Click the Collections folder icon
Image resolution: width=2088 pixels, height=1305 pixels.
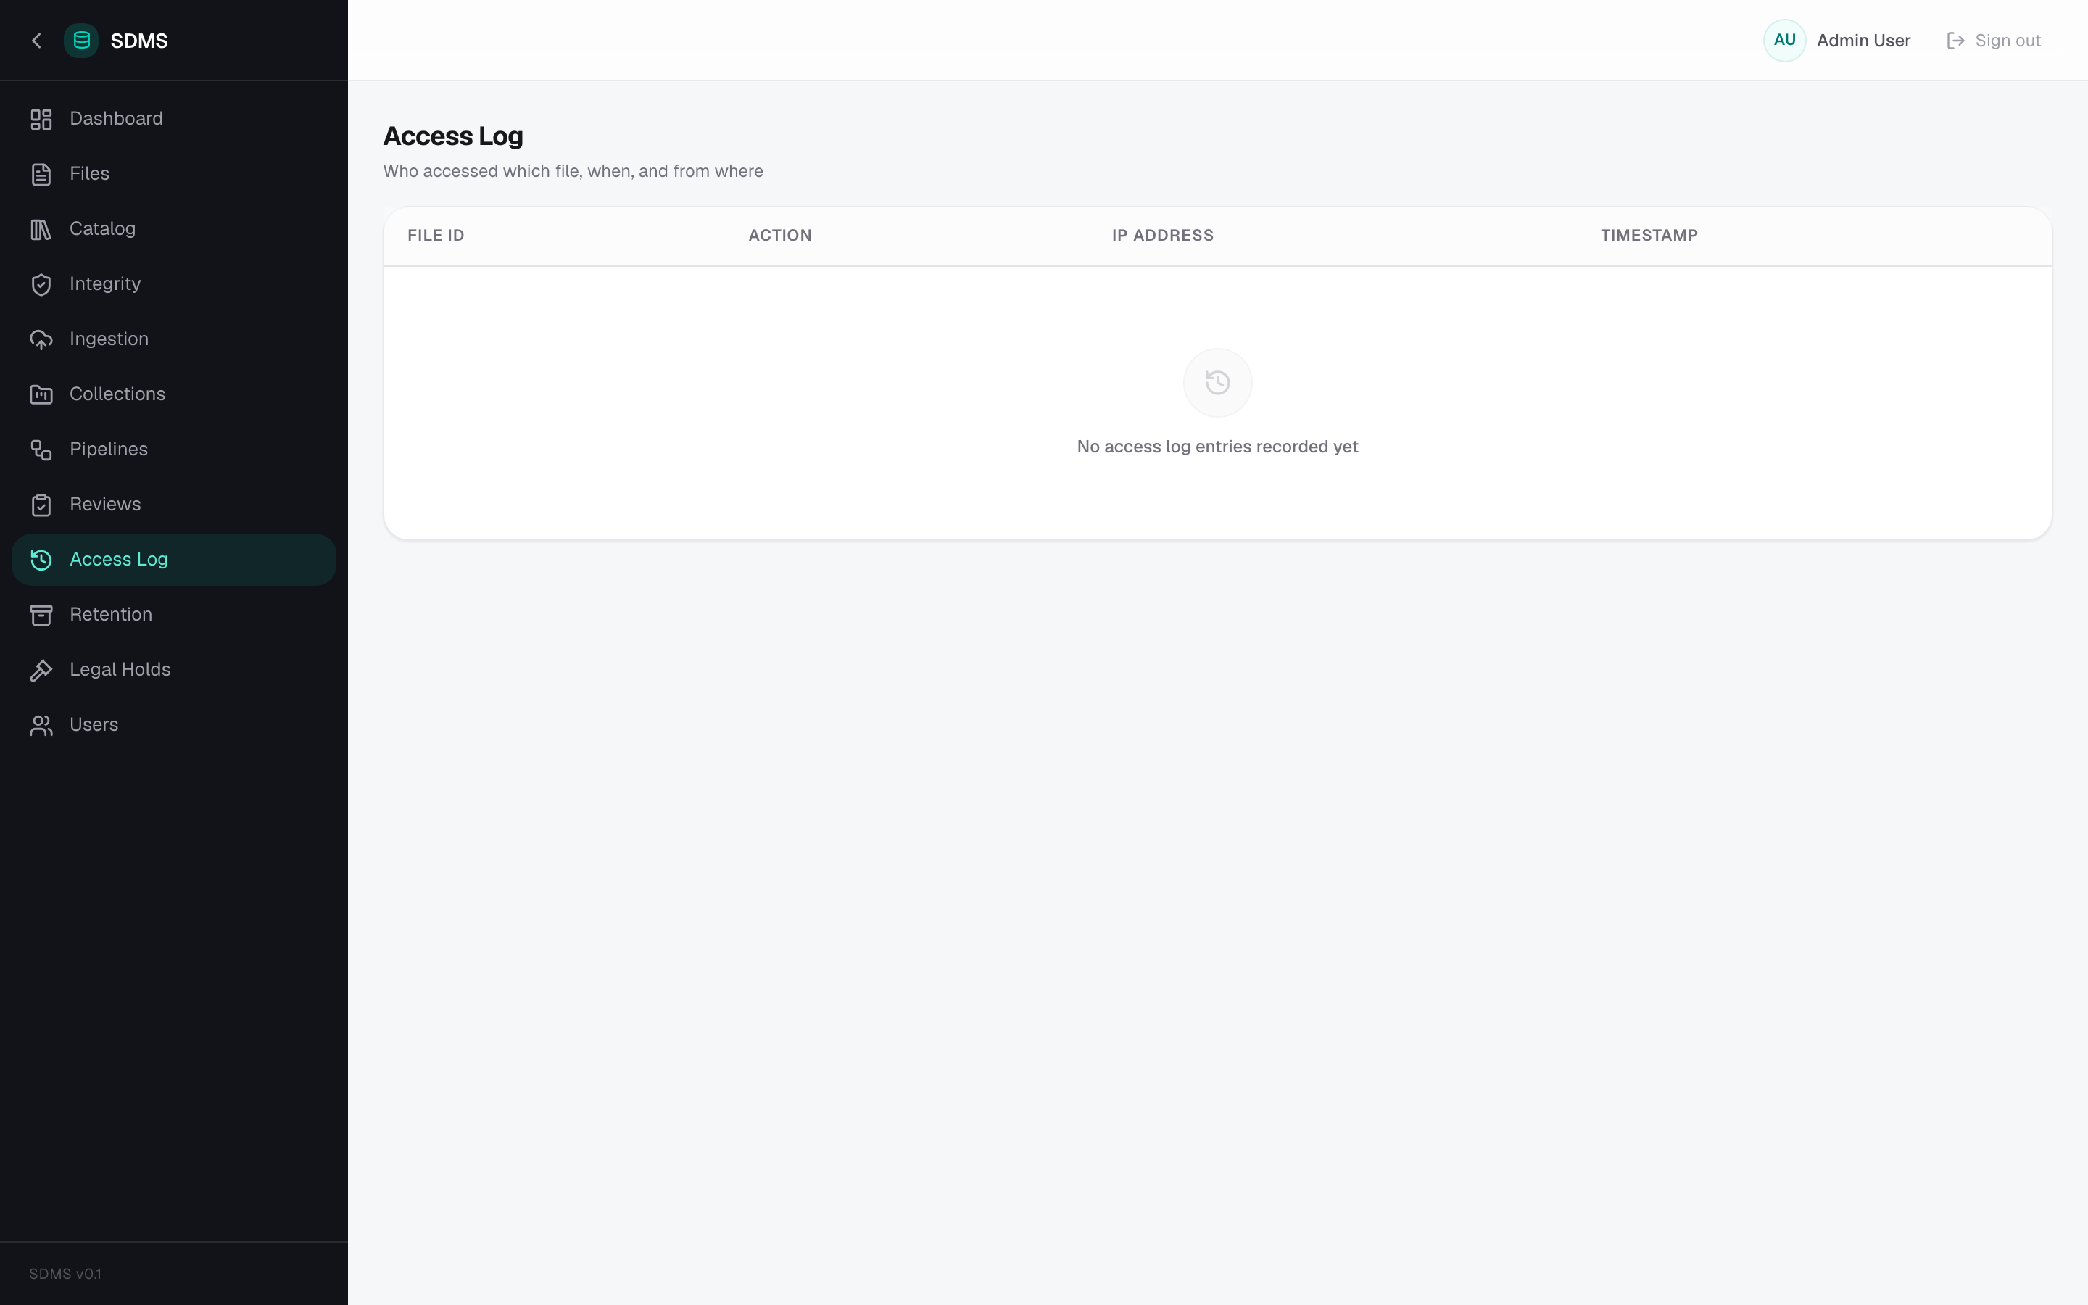point(41,394)
